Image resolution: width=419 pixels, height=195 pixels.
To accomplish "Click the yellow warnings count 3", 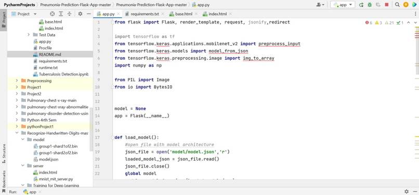I will [x=378, y=23].
